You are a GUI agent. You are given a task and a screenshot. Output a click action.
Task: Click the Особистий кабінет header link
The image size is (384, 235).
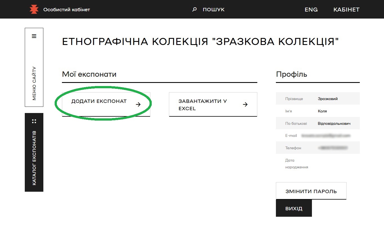(66, 10)
